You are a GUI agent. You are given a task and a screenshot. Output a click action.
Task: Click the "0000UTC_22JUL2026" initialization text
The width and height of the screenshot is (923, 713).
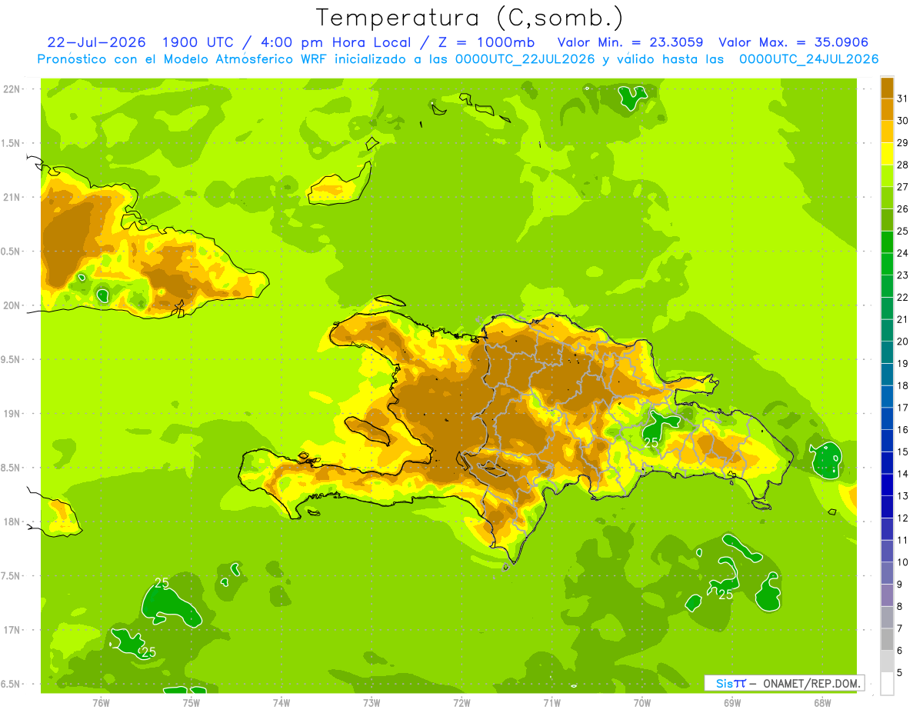pos(525,59)
